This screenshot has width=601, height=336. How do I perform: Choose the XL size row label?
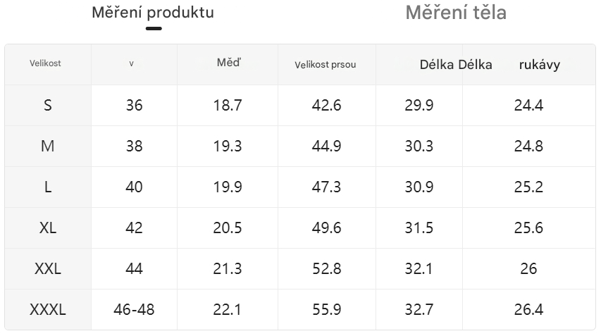pyautogui.click(x=47, y=228)
